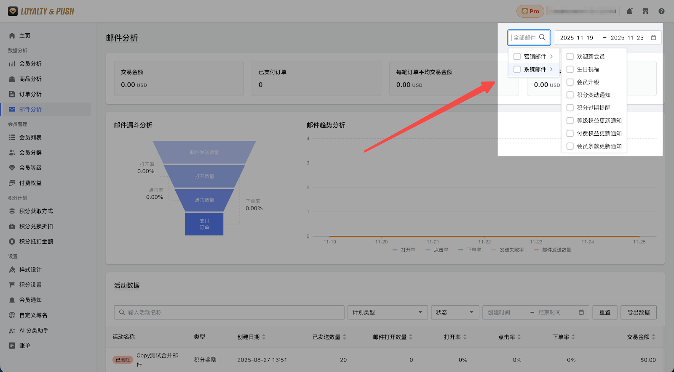
Task: Select 订单分析 in the sidebar
Action: [30, 94]
